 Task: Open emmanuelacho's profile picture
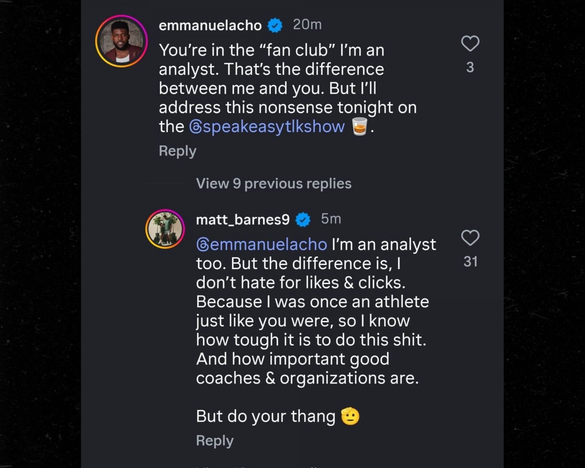pos(123,40)
